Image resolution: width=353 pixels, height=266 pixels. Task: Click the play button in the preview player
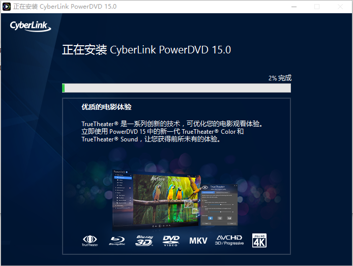pos(159,225)
